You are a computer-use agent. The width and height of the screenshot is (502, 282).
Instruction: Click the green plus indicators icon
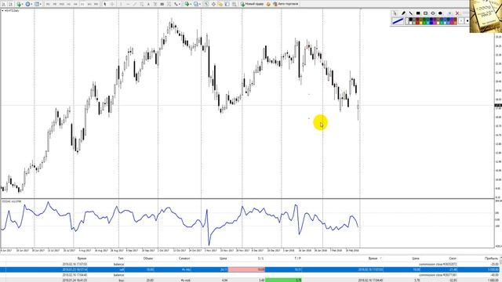(187, 4)
